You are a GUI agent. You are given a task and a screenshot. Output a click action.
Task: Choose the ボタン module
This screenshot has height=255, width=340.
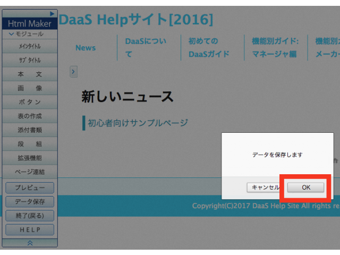pyautogui.click(x=30, y=102)
